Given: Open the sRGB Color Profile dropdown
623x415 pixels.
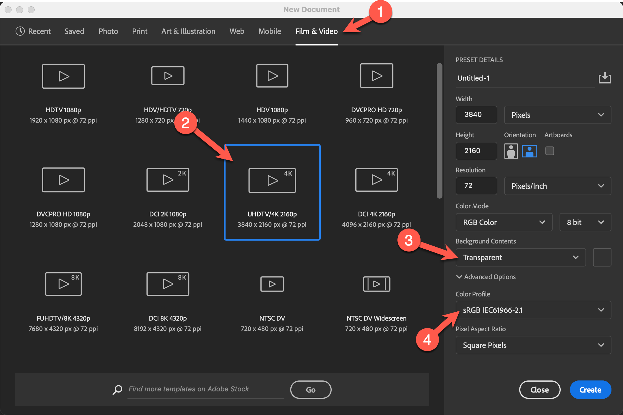Looking at the screenshot, I should (533, 310).
